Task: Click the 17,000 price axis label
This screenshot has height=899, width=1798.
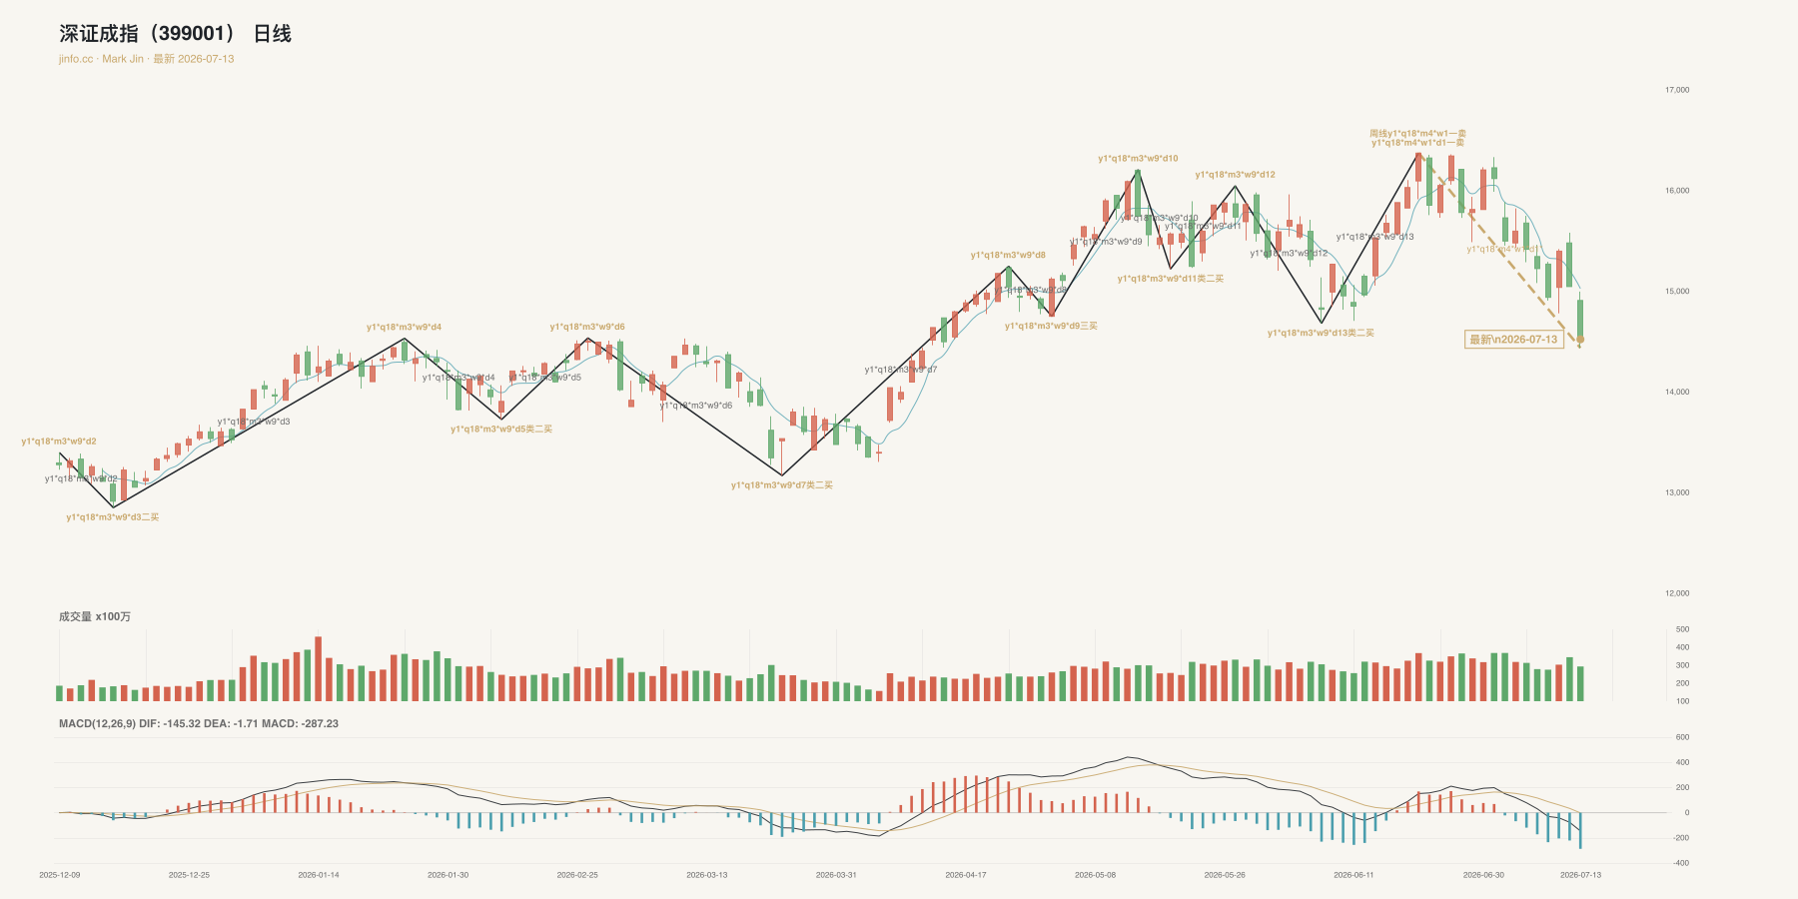Action: 1677,90
